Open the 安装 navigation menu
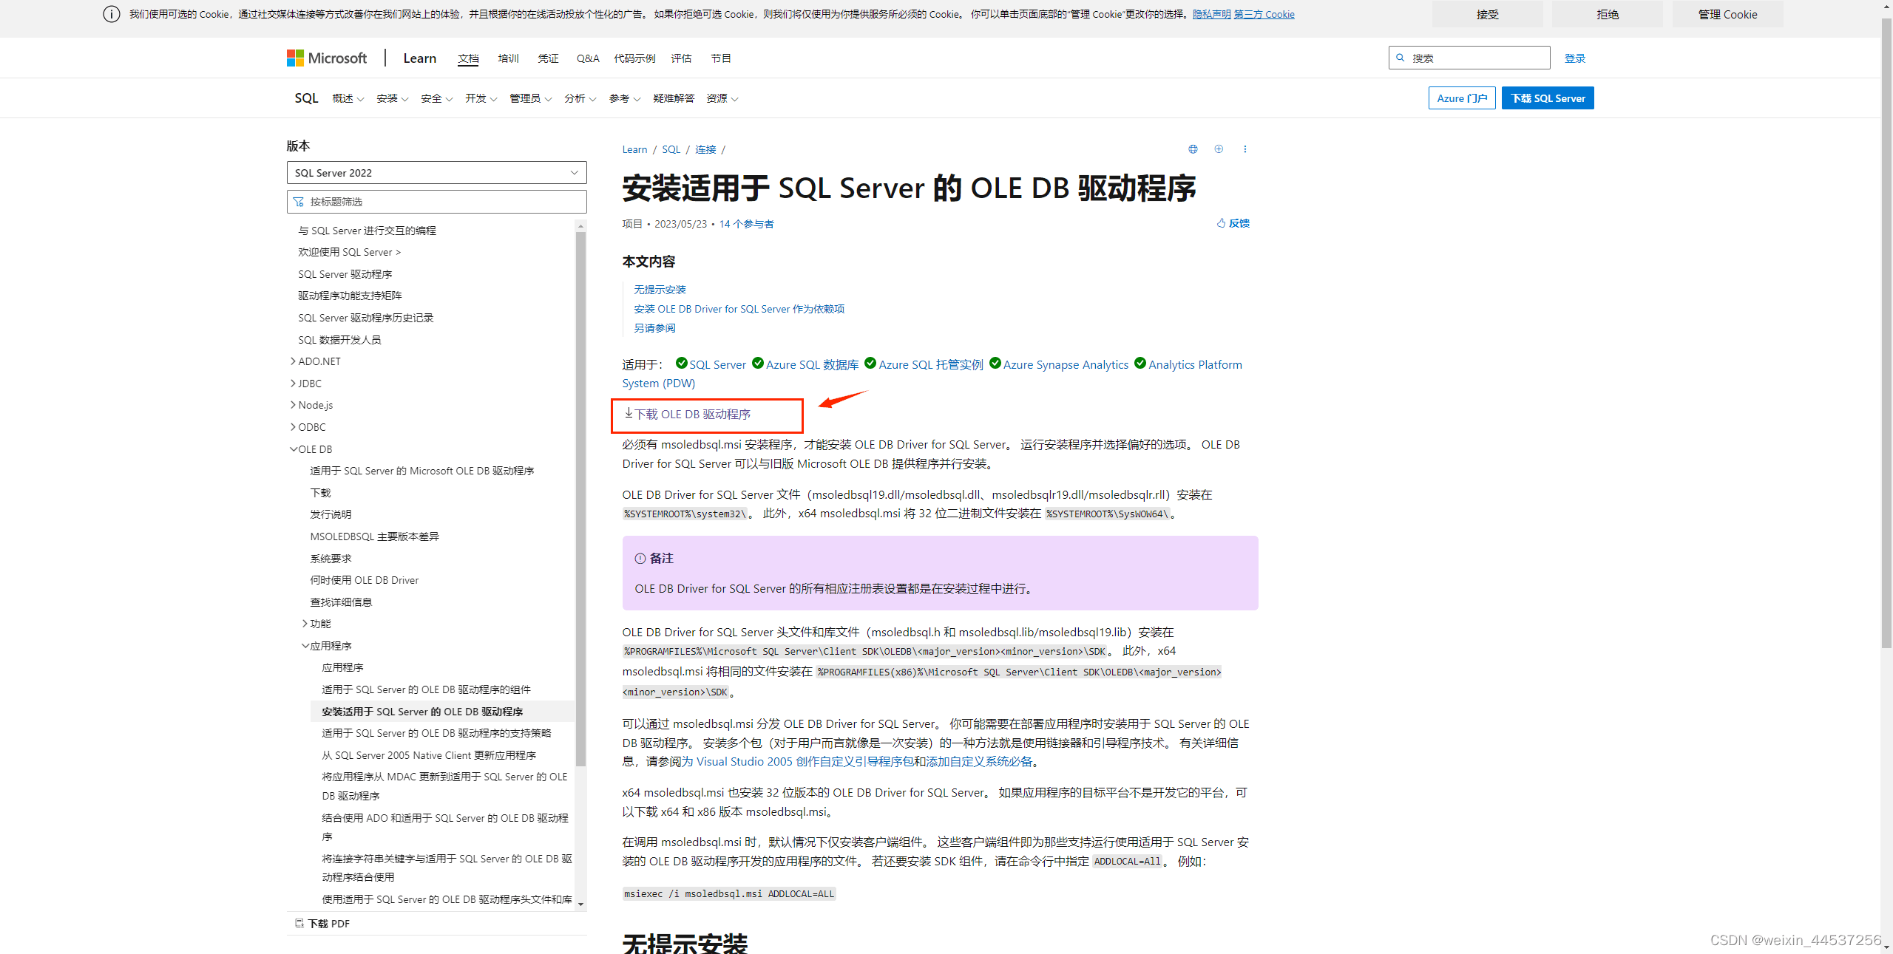 coord(392,98)
